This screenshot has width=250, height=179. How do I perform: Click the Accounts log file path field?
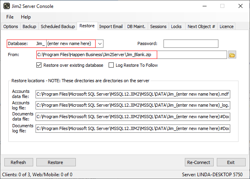coord(133,105)
